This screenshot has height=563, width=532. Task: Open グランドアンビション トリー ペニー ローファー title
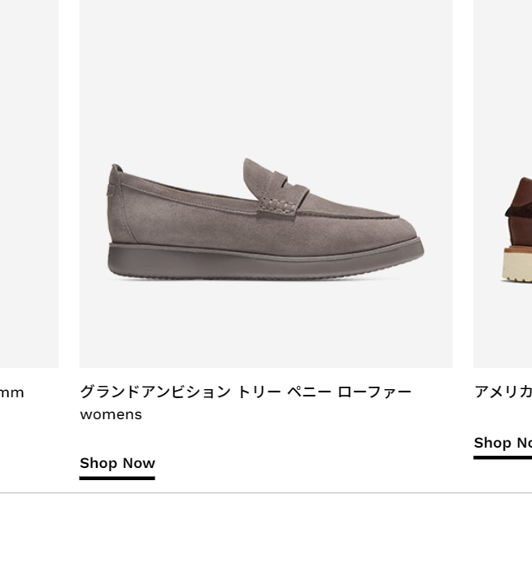246,392
